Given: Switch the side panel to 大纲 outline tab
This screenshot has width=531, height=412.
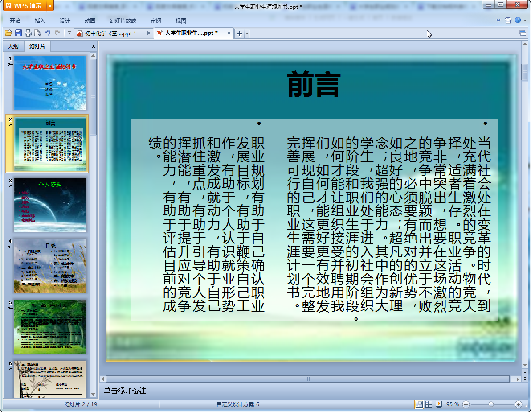Looking at the screenshot, I should tap(13, 46).
